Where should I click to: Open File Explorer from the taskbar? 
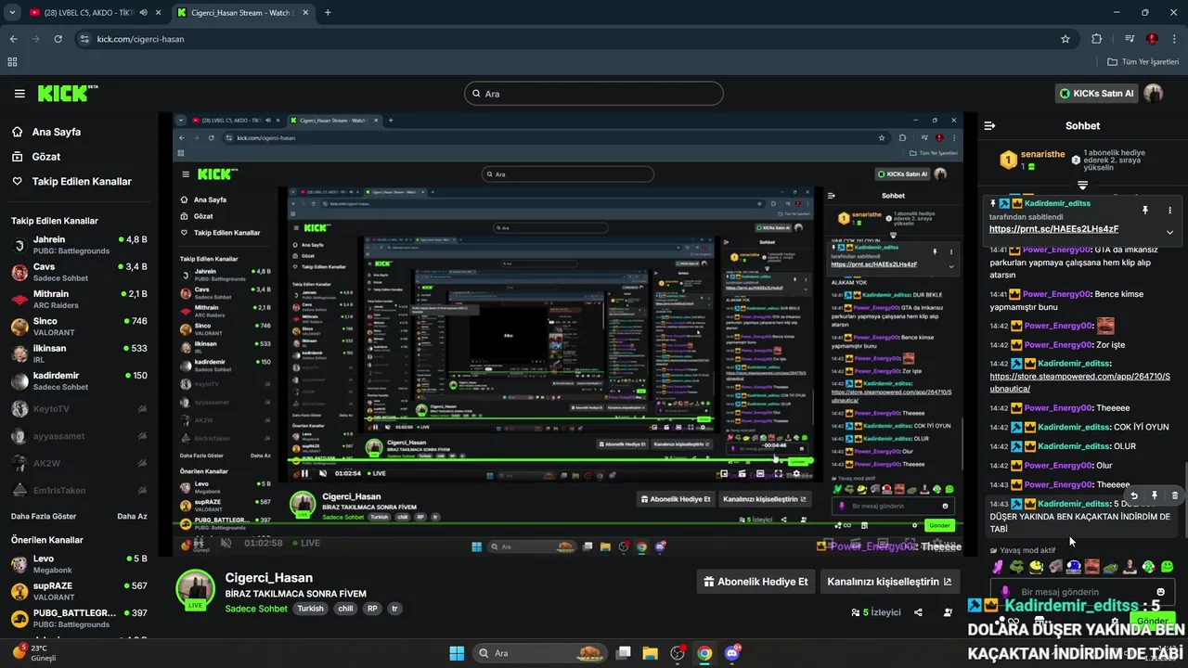(650, 653)
